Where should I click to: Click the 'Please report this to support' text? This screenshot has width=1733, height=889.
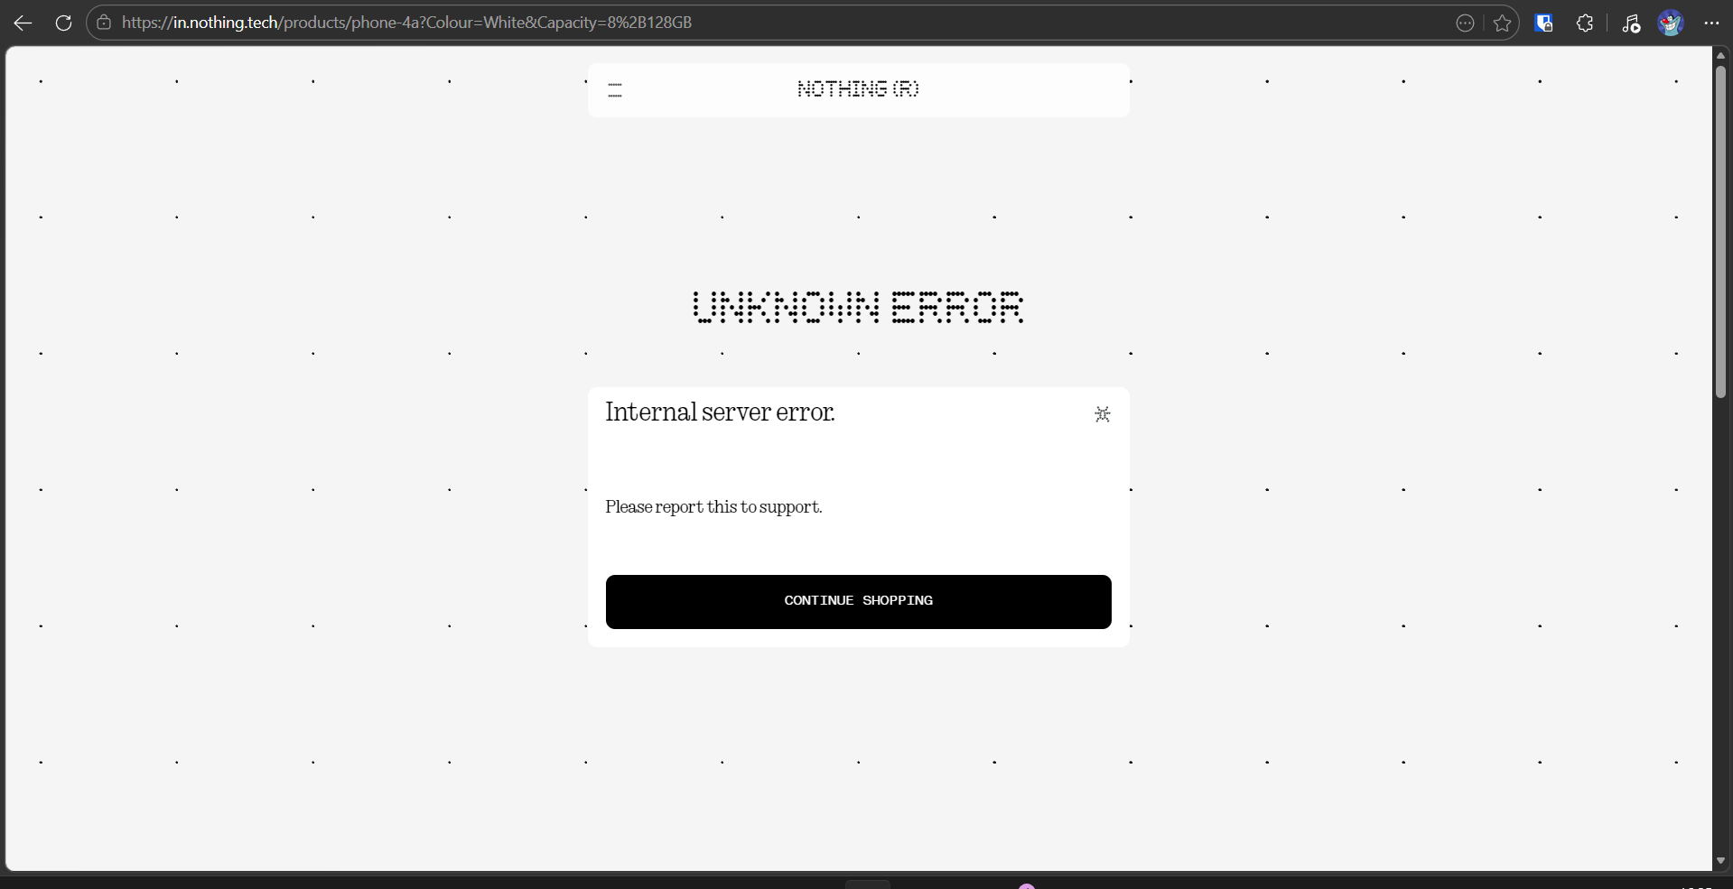point(713,507)
